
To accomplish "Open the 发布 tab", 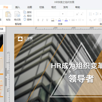I will tap(66, 7).
